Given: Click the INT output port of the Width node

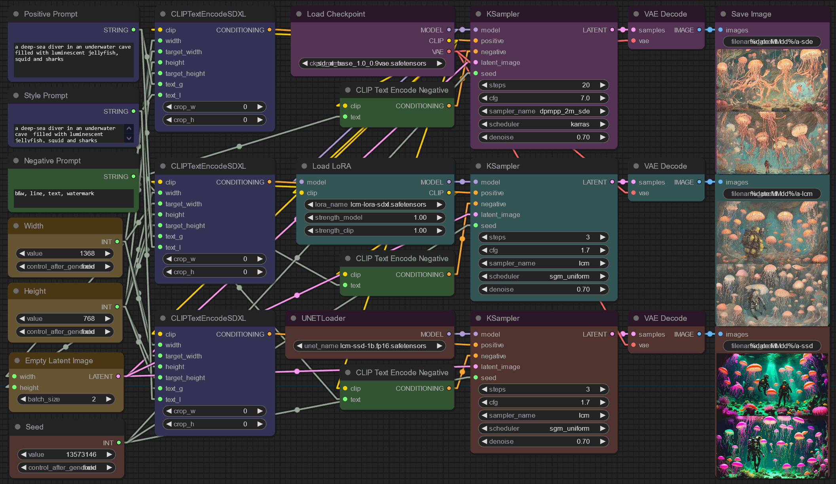Looking at the screenshot, I should click(x=118, y=242).
